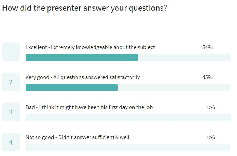The width and height of the screenshot is (237, 156).
Task: Click unfilled part of the Very good bar
Action: point(174,88)
